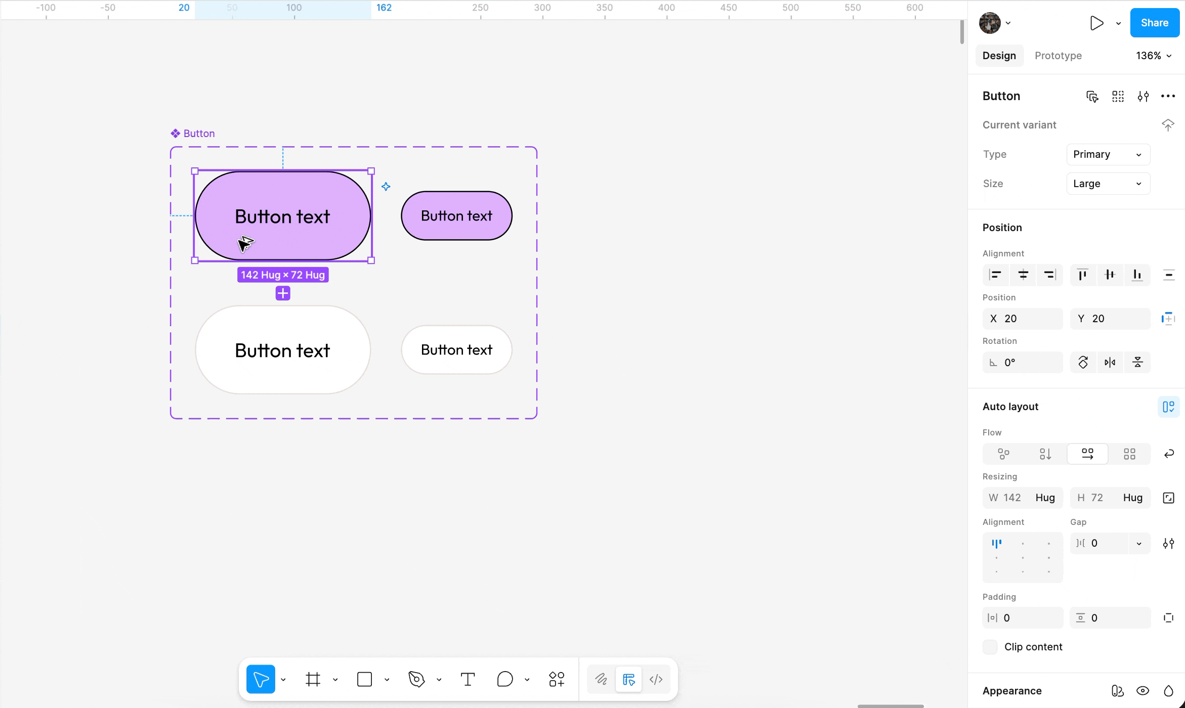Select the Pen tool
Image resolution: width=1185 pixels, height=708 pixels.
416,679
